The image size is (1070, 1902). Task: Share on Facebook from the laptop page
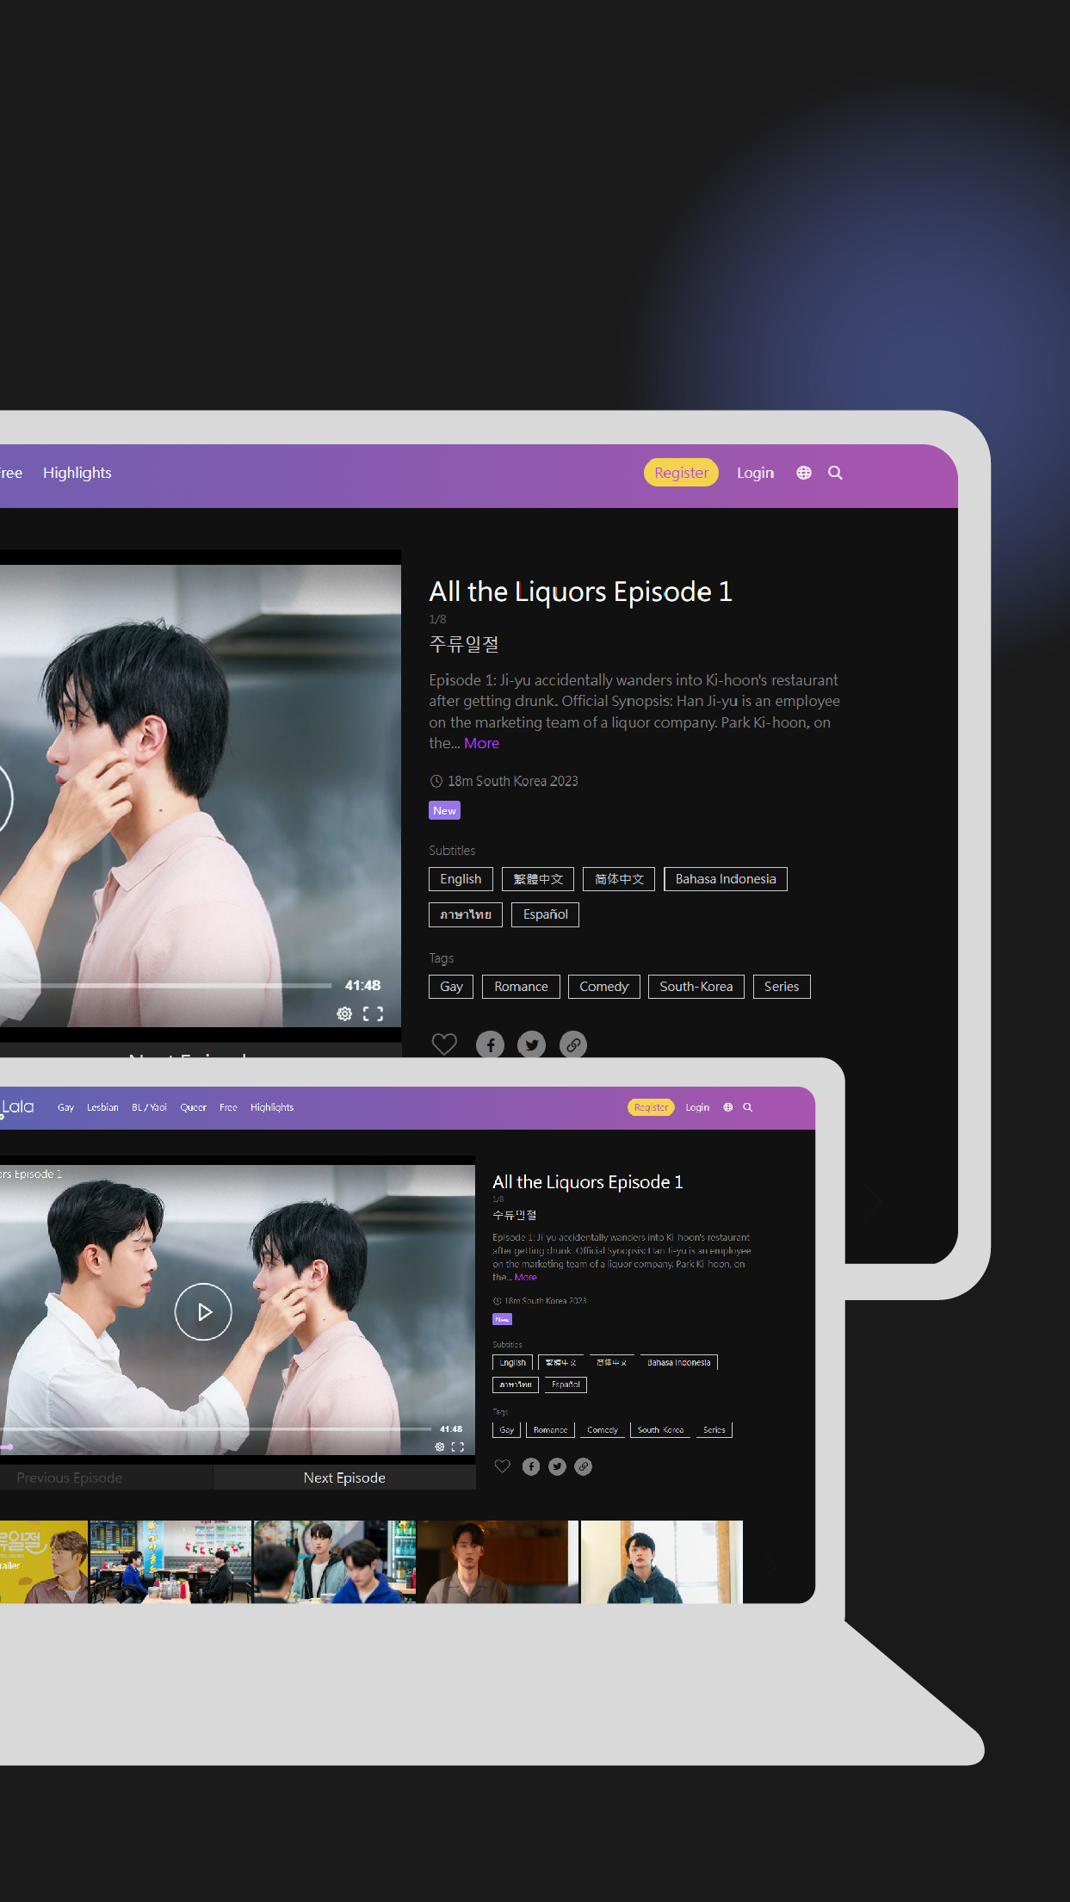pos(531,1466)
